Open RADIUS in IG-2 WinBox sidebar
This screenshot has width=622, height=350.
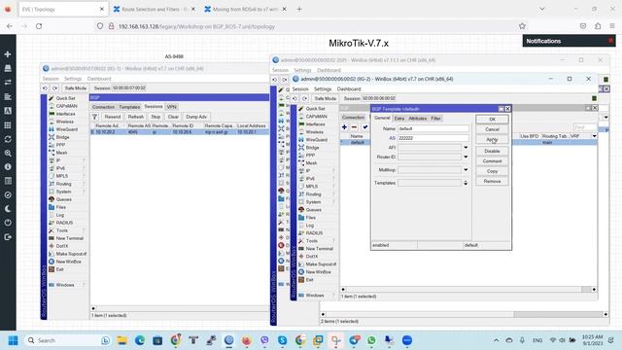pos(314,233)
